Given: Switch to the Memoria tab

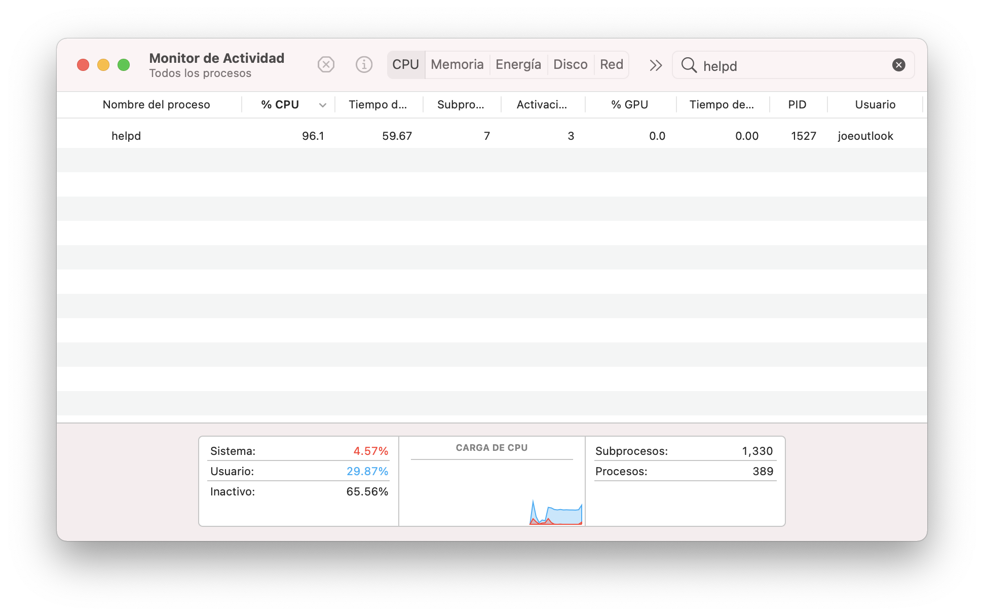Looking at the screenshot, I should point(457,65).
